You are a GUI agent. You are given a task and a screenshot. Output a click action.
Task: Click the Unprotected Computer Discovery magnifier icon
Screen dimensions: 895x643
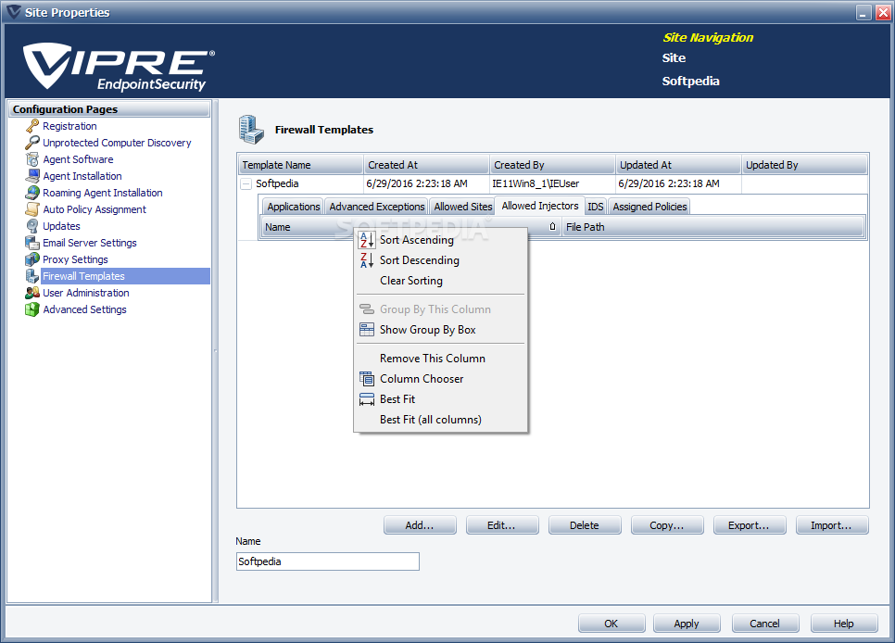pos(32,142)
